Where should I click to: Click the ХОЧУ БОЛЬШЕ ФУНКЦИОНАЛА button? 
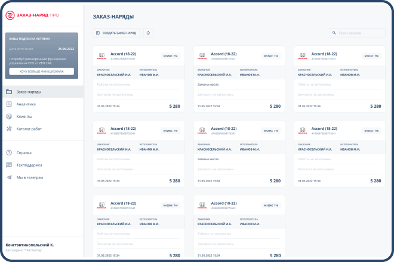tap(42, 71)
